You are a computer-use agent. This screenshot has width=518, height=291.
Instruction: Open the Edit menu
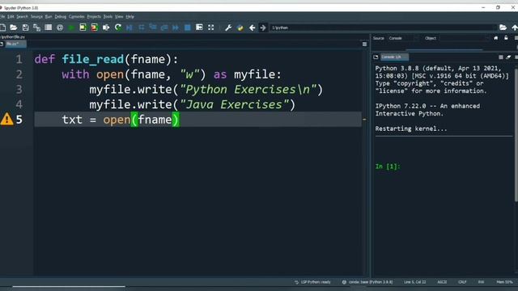11,16
